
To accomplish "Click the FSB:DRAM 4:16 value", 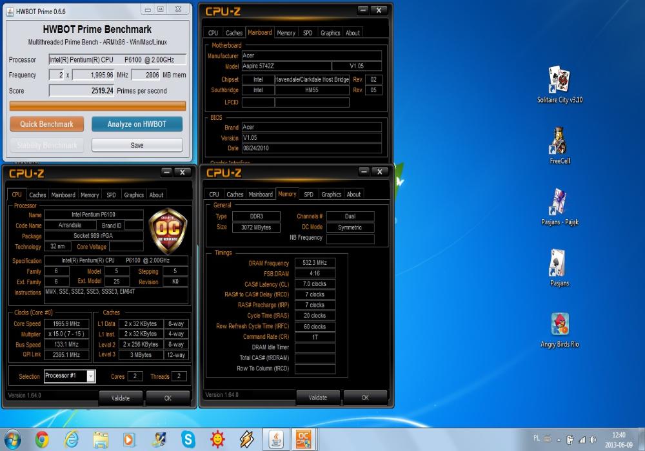I will click(315, 273).
